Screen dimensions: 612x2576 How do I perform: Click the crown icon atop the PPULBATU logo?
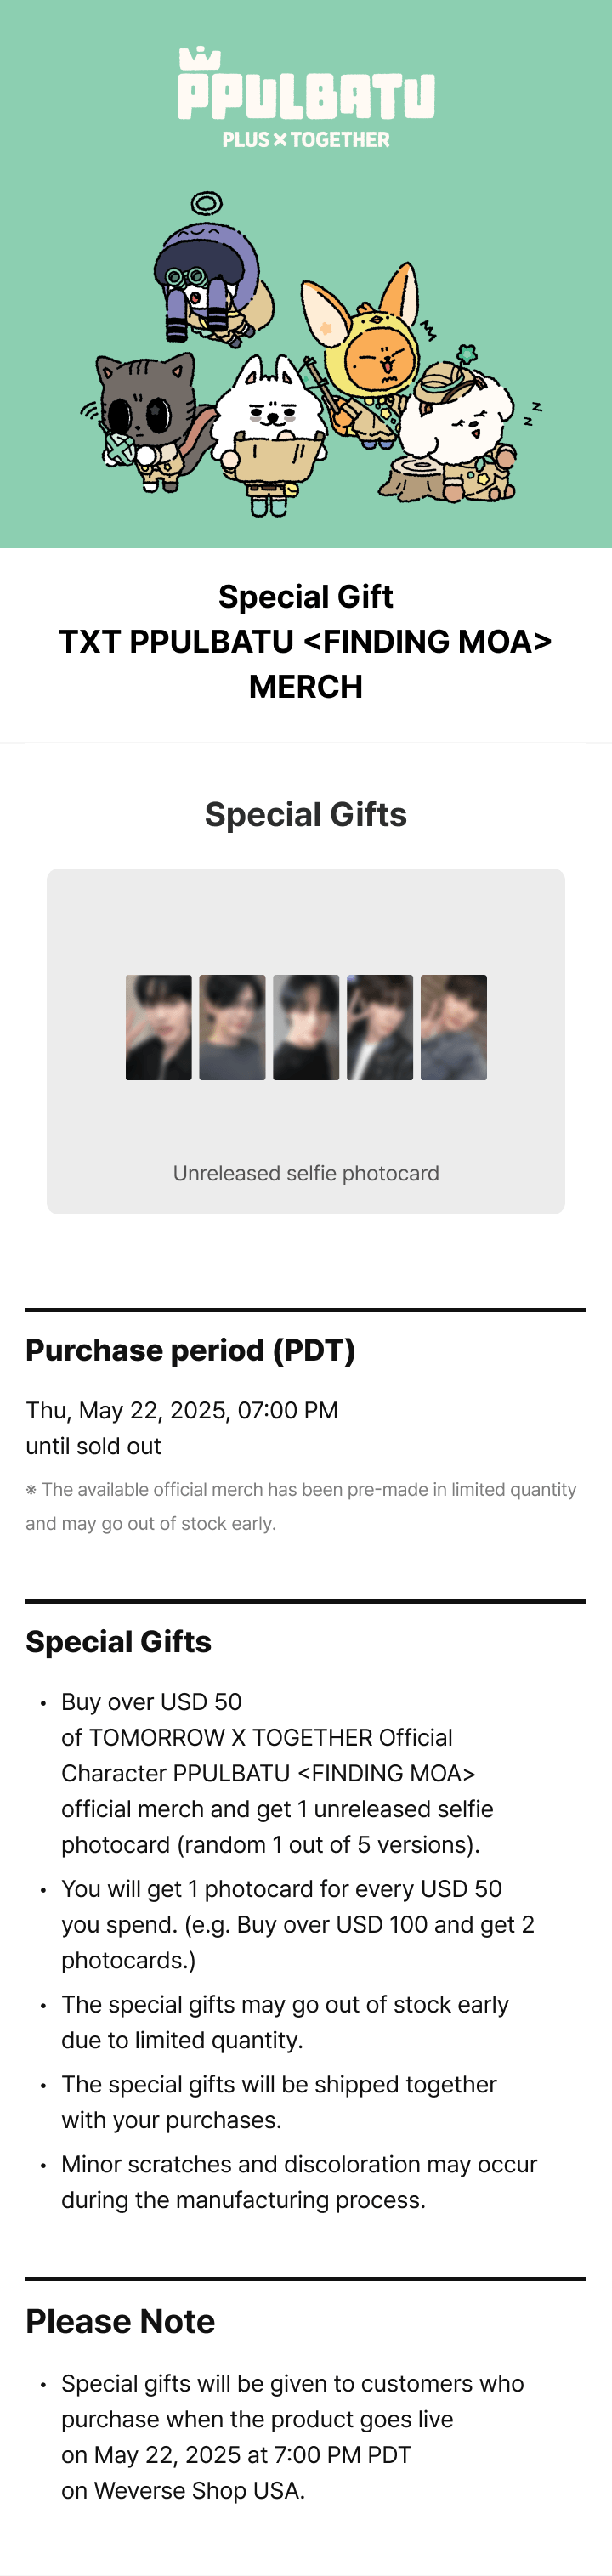click(200, 58)
